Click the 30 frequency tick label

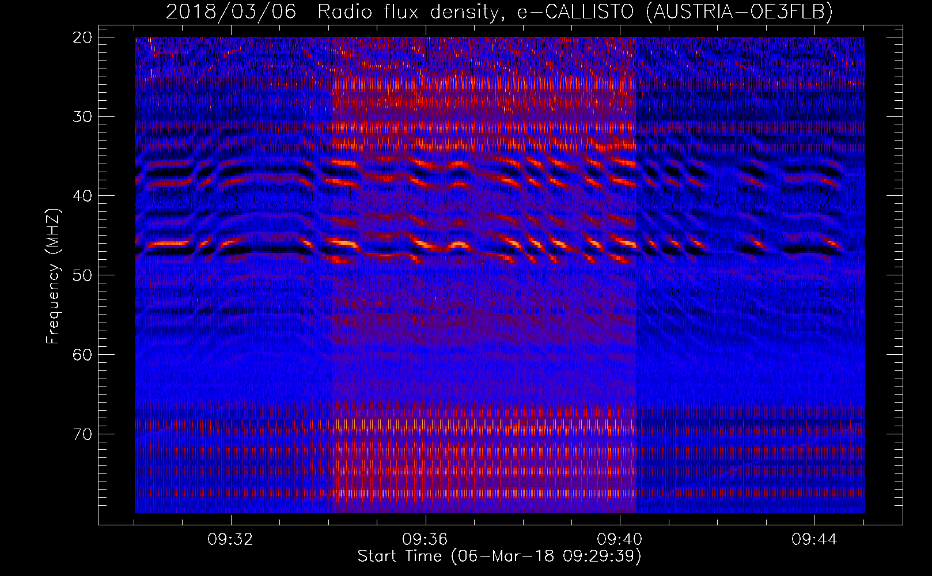[83, 116]
